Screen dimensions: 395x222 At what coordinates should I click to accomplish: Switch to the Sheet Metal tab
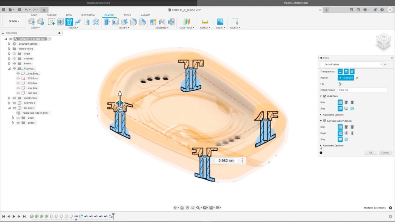point(88,15)
